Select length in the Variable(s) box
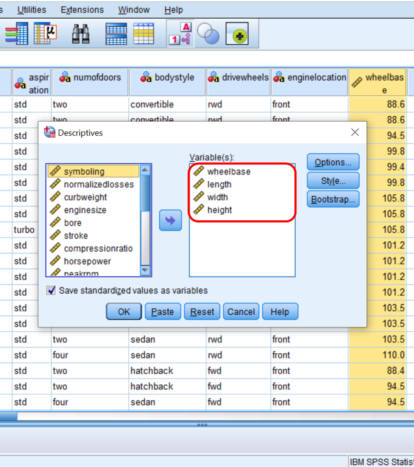 tap(242, 184)
